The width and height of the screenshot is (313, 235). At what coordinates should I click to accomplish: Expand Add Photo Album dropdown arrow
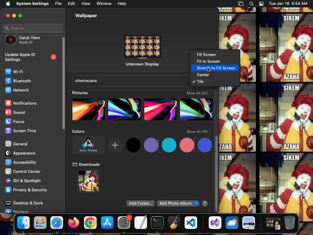tap(197, 203)
